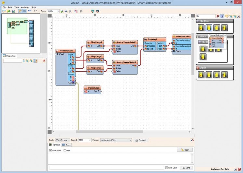Uncheck the Auto Scroll checkbox
243x173 pixels.
tap(51, 151)
